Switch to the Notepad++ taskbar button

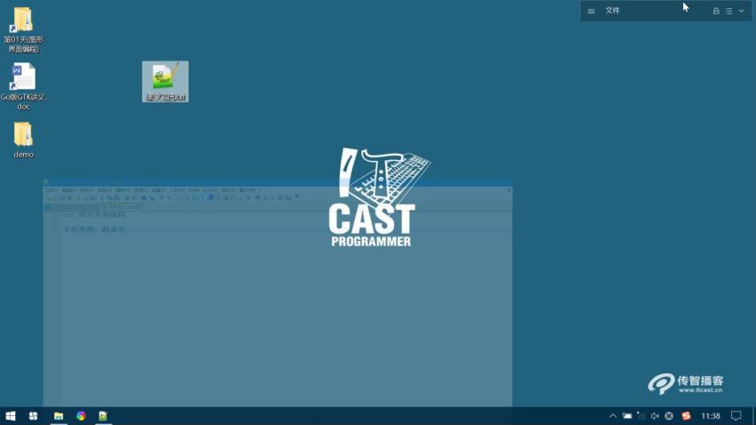pos(102,416)
